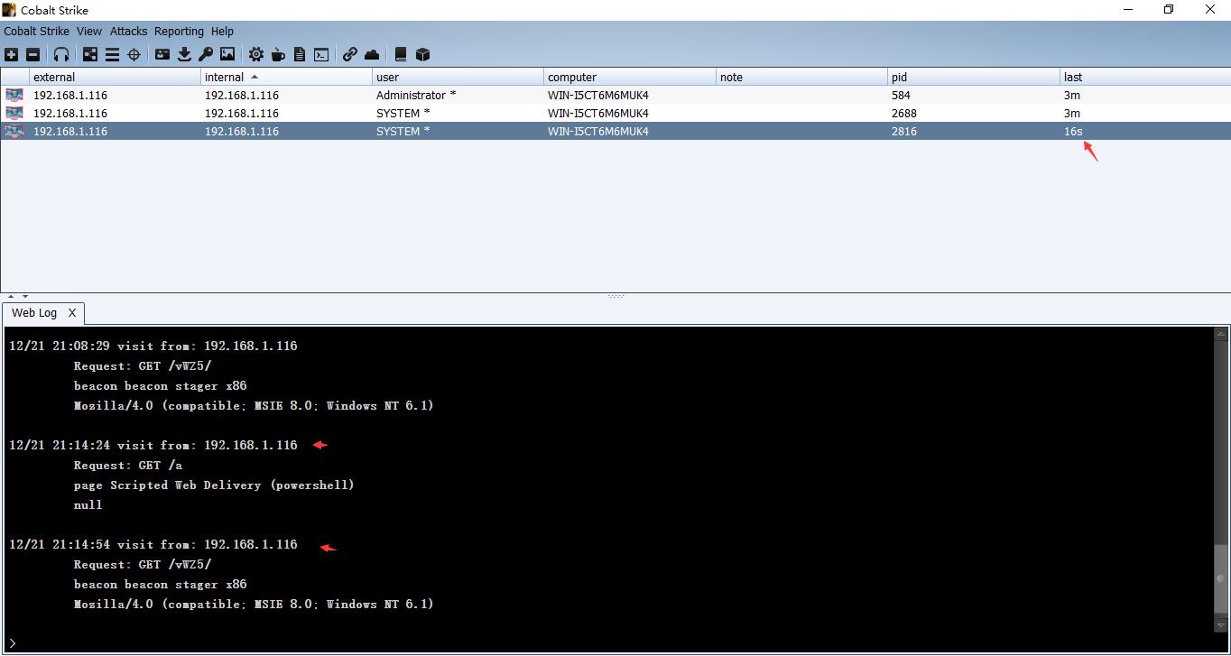
Task: Switch to the session table view icon
Action: tap(112, 54)
